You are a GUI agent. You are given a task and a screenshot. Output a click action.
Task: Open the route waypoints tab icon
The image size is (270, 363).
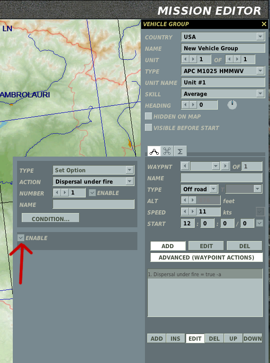[x=154, y=151]
